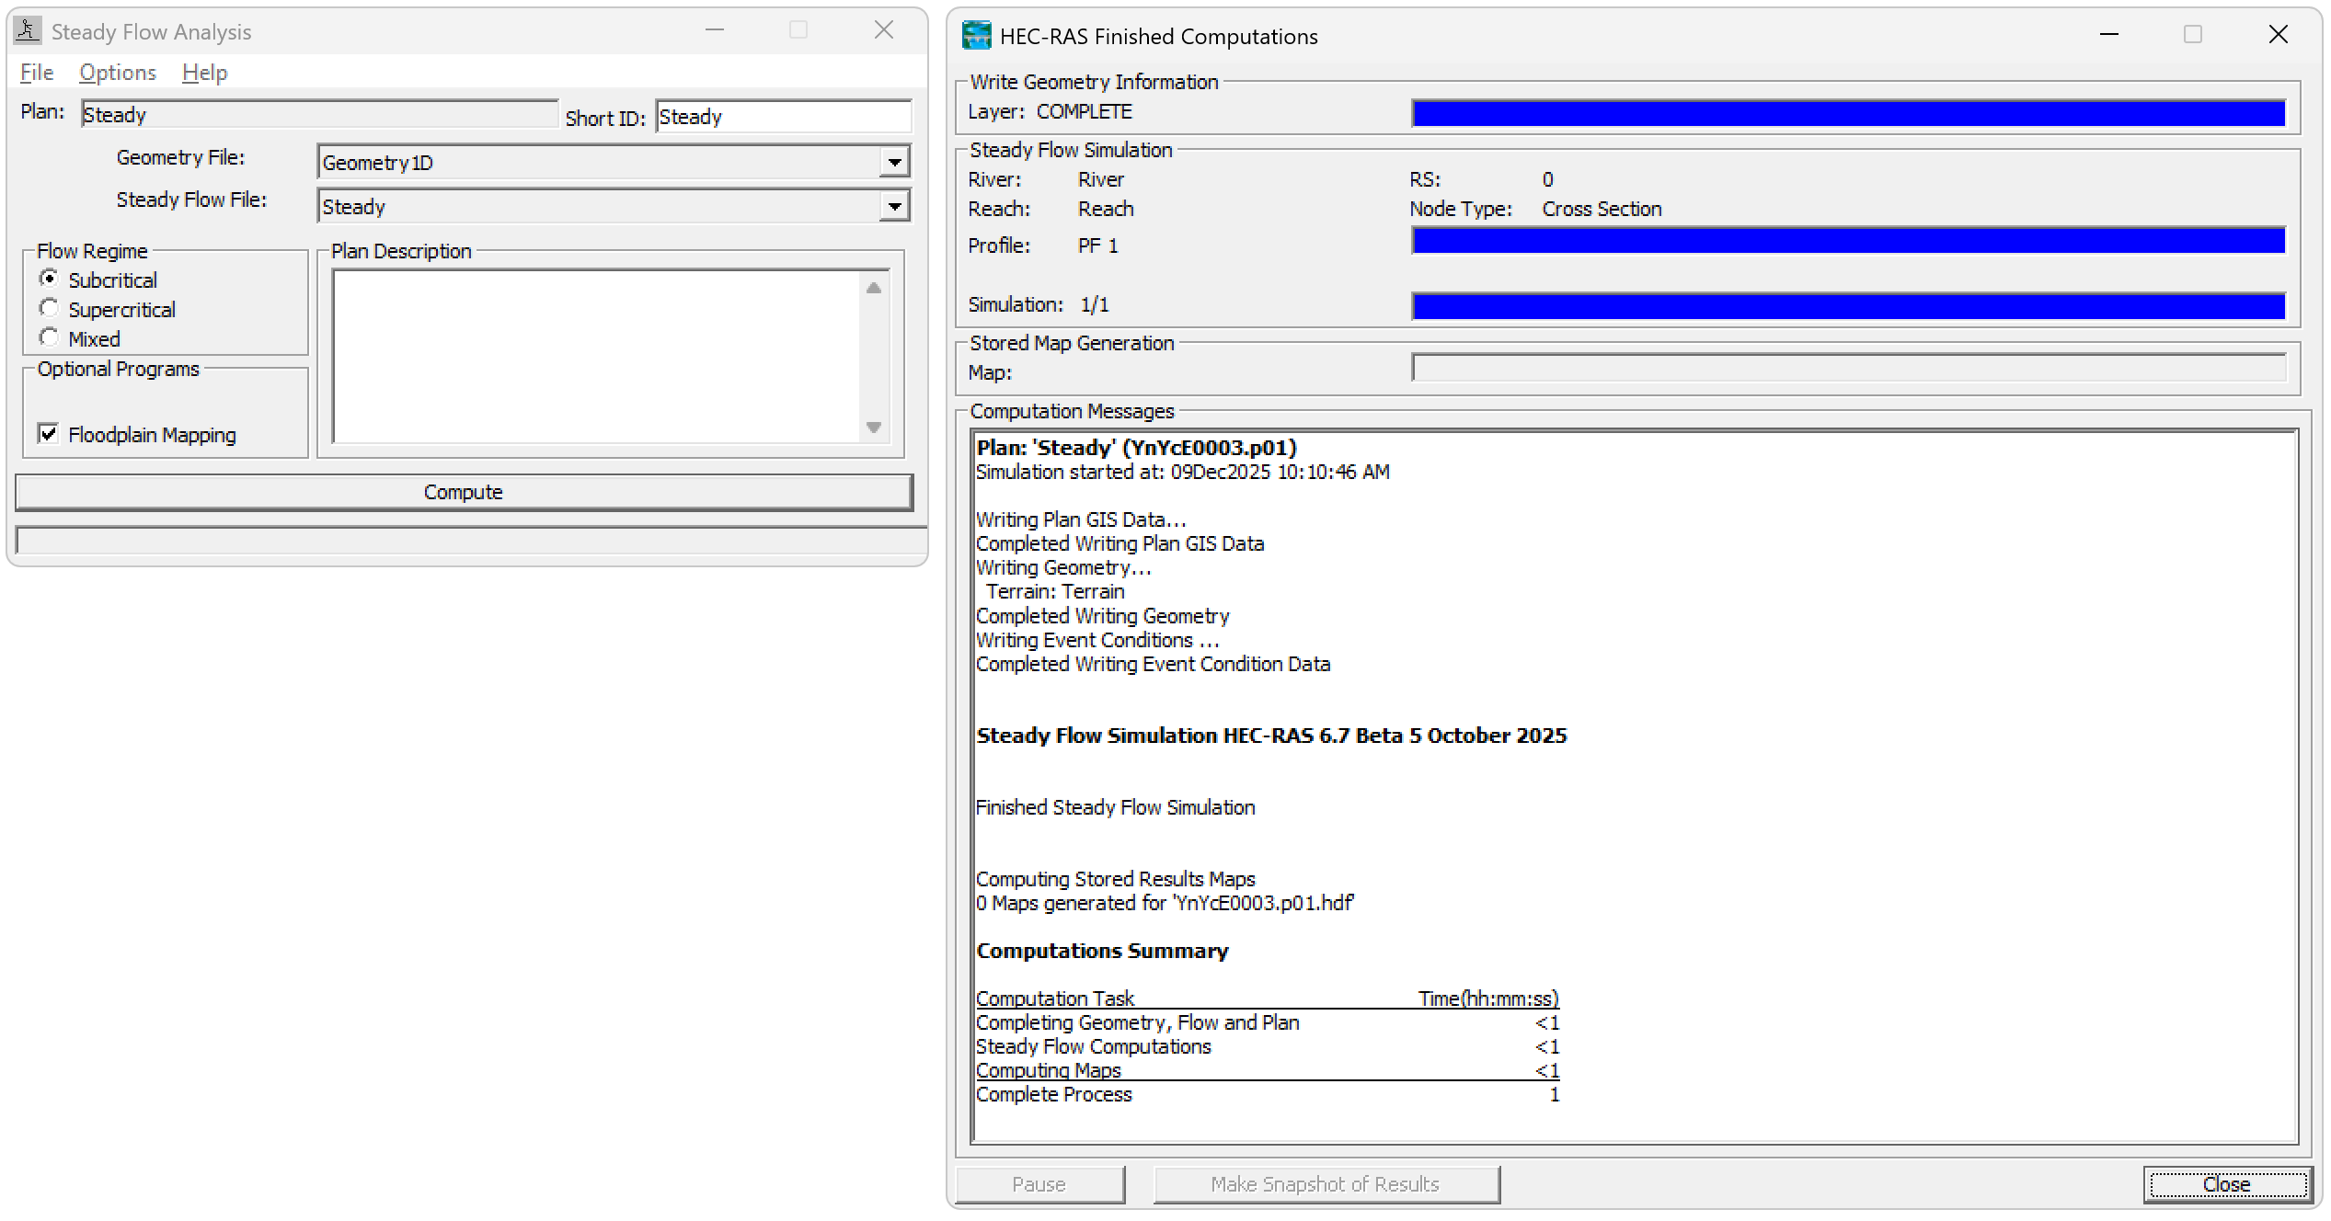Click Plan Description scrollbar up arrow
The height and width of the screenshot is (1221, 2331).
click(x=874, y=288)
